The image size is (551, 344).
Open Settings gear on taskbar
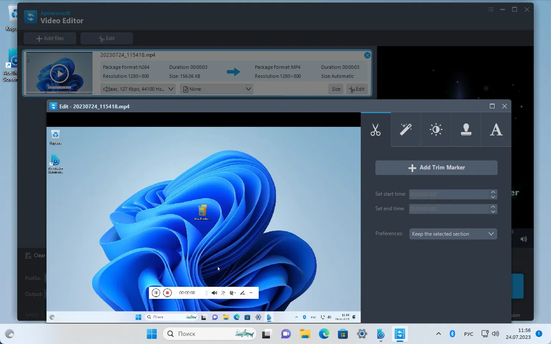coord(362,334)
